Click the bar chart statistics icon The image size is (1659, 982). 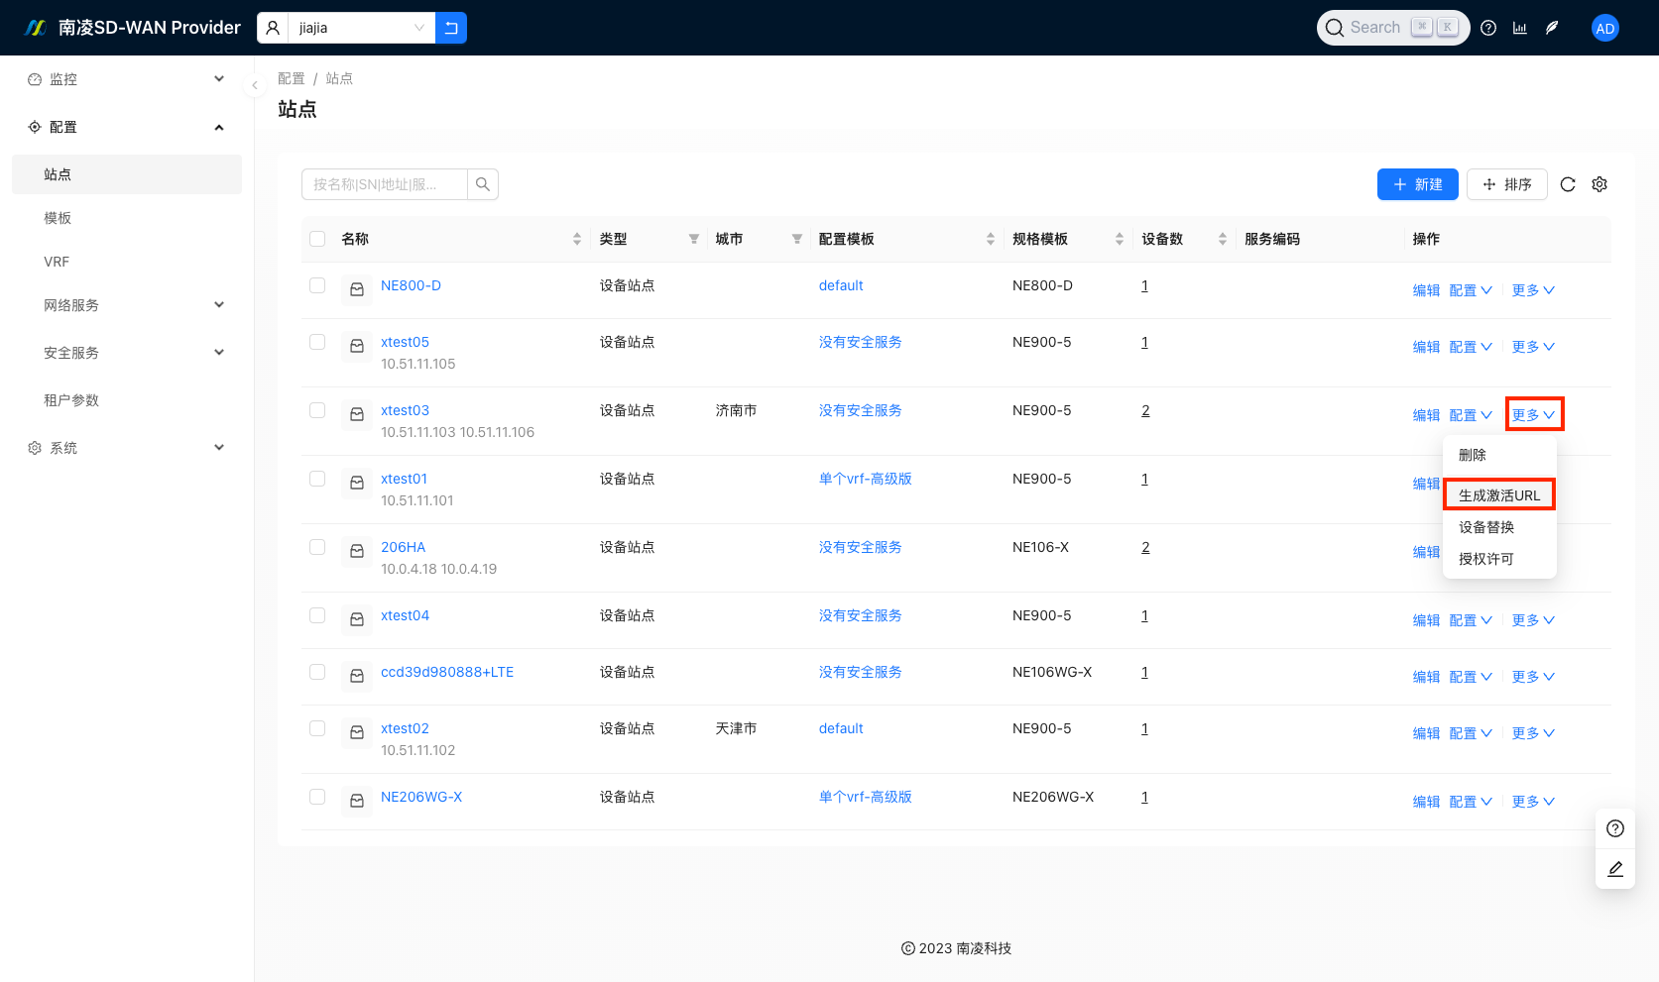pos(1520,28)
